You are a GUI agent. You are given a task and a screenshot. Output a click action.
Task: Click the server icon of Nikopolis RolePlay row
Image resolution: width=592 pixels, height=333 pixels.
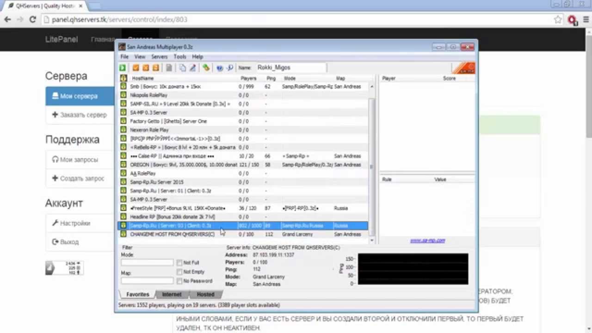(x=123, y=95)
